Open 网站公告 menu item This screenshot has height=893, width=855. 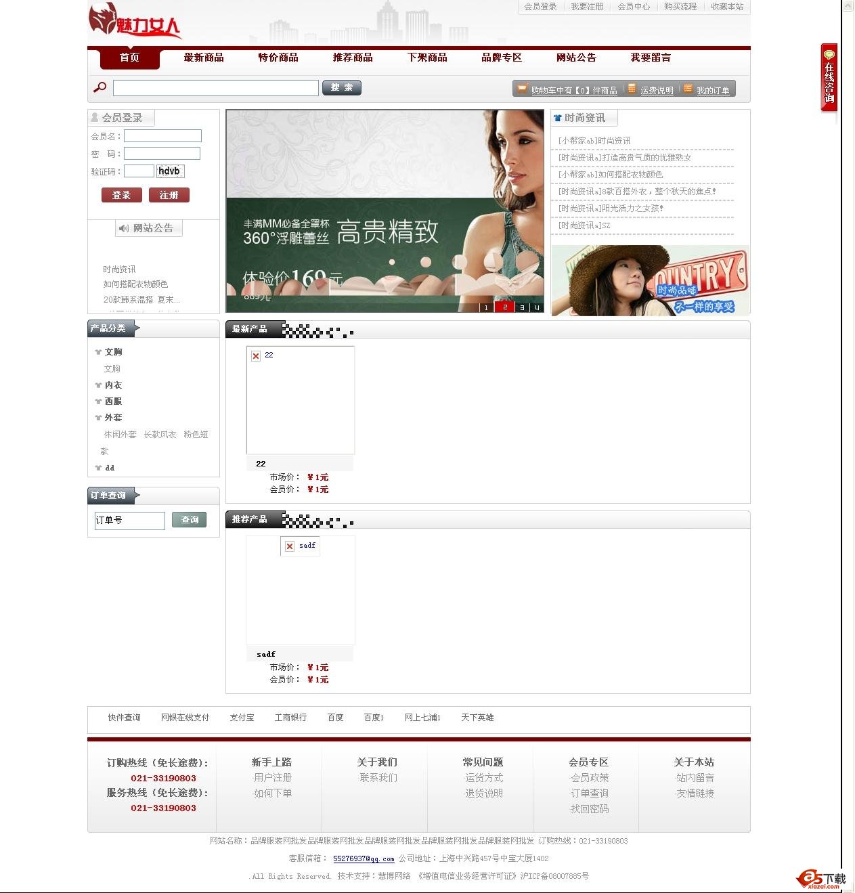(x=576, y=58)
